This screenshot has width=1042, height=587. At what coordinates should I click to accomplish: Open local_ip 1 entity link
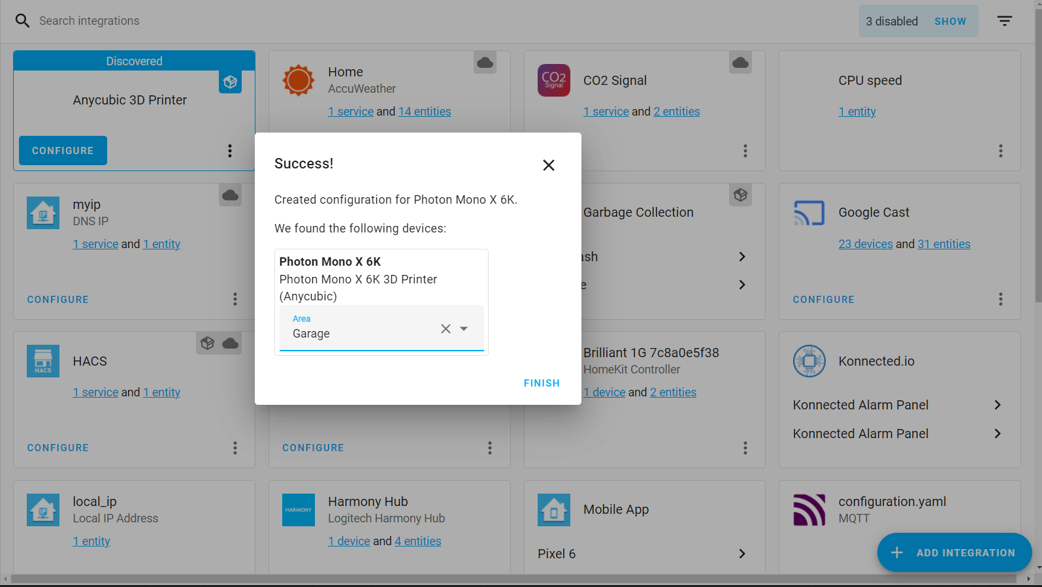[91, 541]
